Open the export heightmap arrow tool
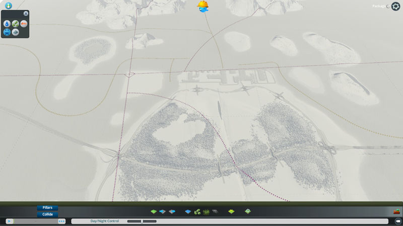The height and width of the screenshot is (226, 403). (172, 212)
